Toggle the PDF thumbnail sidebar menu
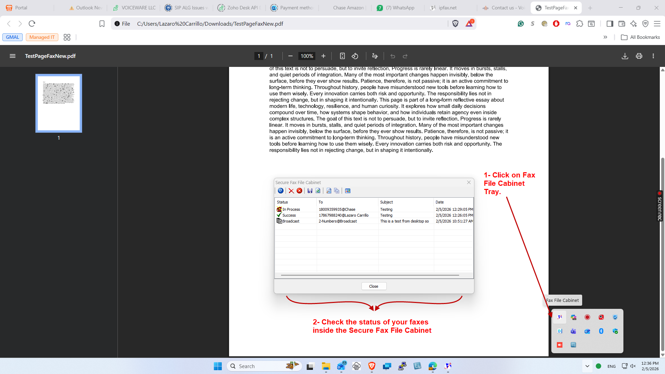This screenshot has width=665, height=374. (12, 56)
